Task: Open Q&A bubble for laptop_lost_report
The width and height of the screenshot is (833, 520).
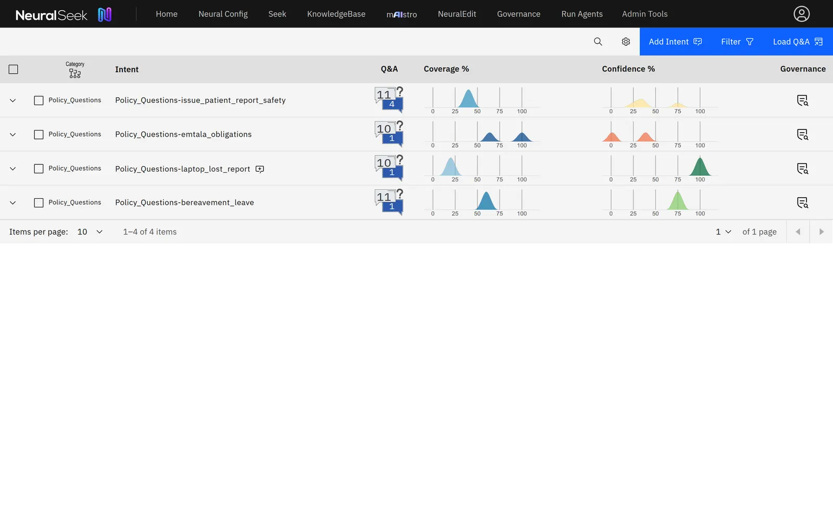Action: coord(389,168)
